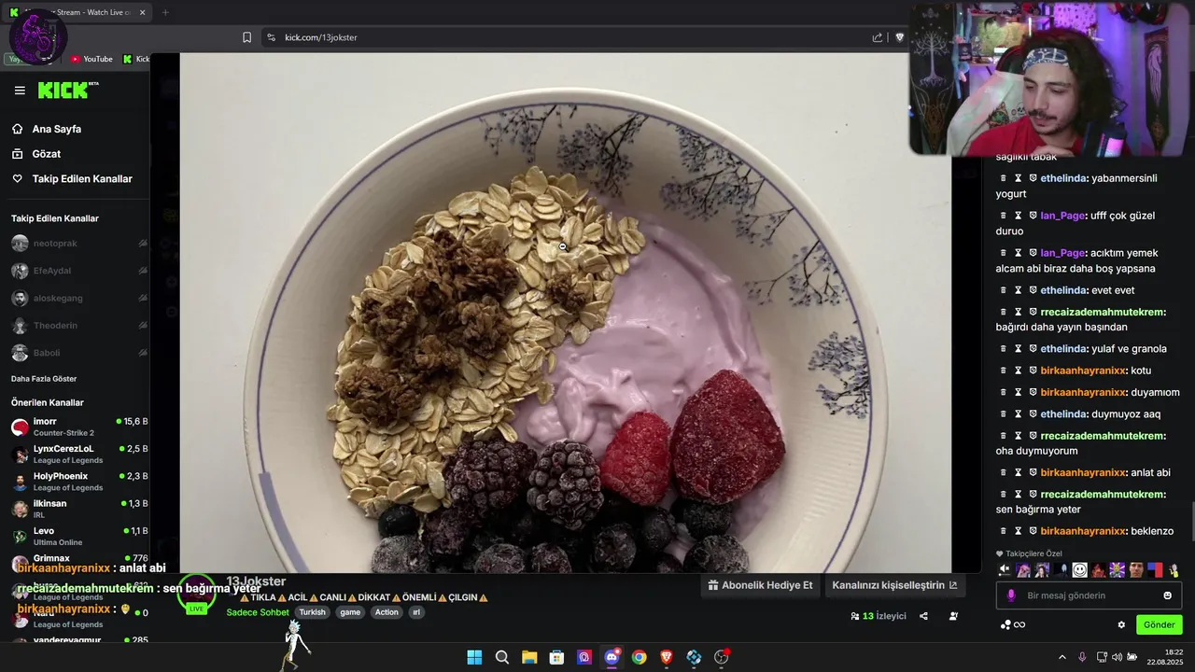Open EfeAydal followed channel
1195x672 pixels.
(78, 271)
